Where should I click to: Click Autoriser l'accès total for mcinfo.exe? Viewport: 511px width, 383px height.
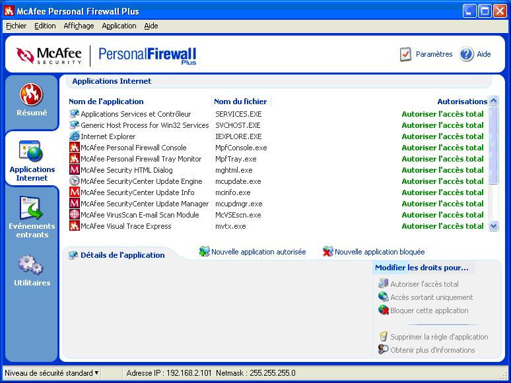[442, 192]
